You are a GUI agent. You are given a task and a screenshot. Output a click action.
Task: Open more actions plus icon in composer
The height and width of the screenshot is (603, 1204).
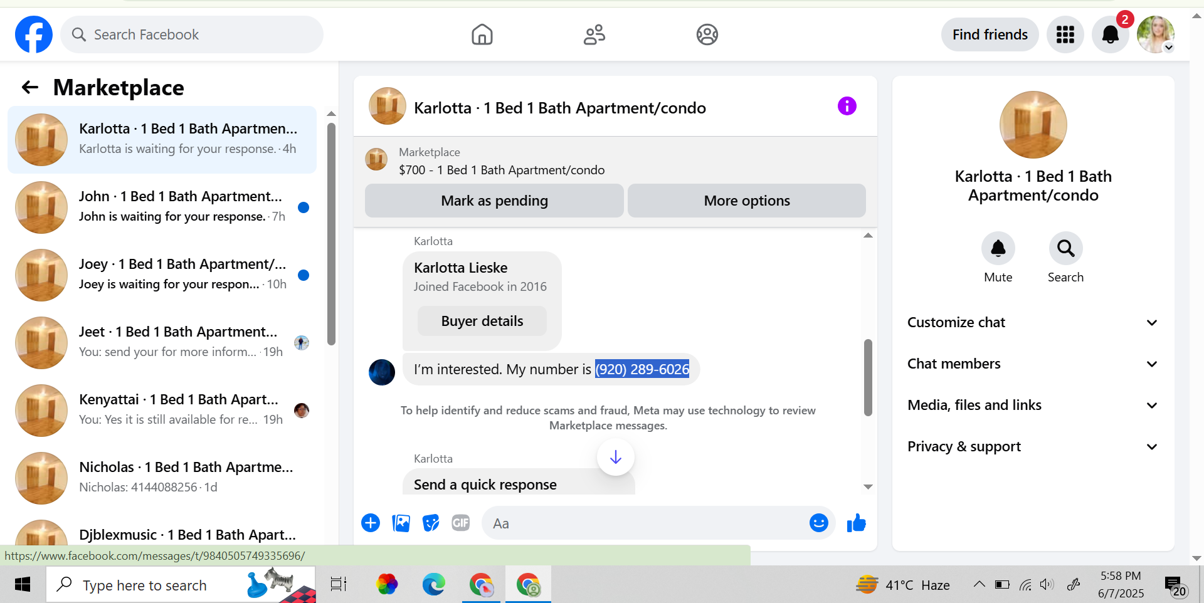pos(371,523)
